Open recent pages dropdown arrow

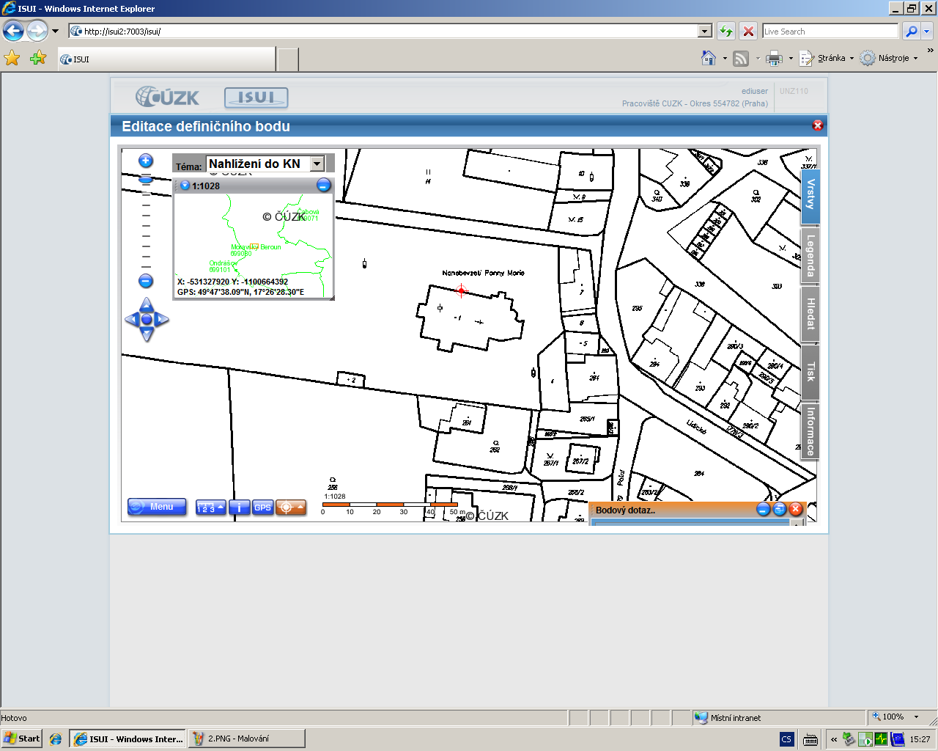55,32
